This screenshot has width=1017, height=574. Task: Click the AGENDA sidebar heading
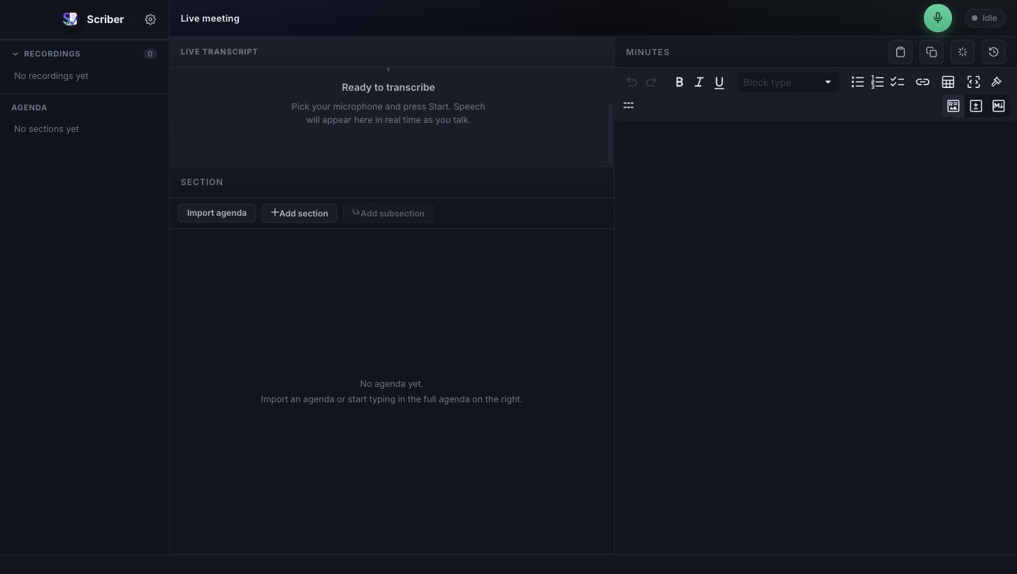pyautogui.click(x=29, y=108)
